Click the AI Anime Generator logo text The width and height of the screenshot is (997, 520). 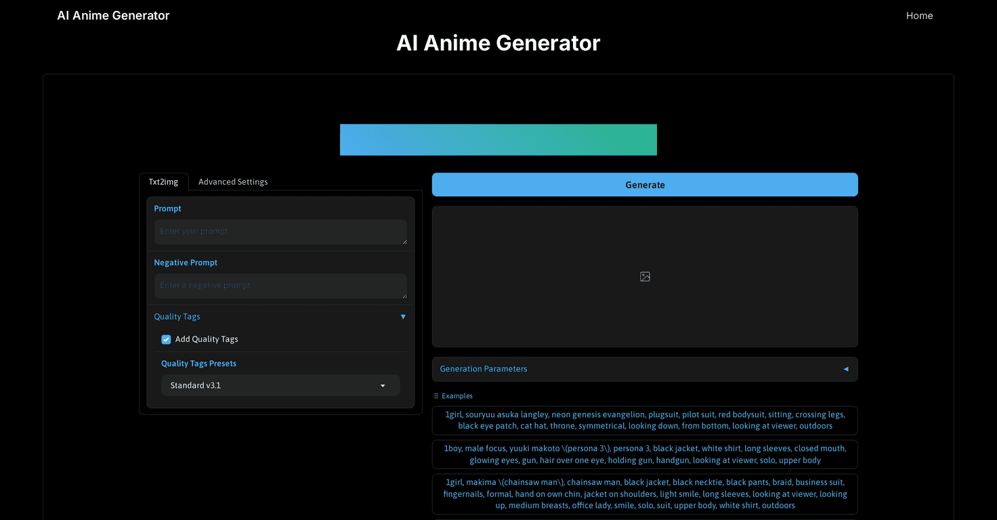[112, 15]
